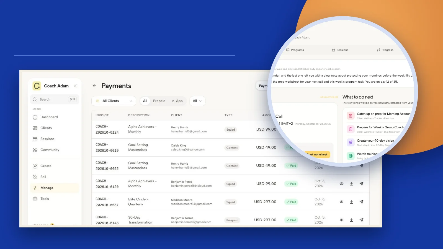443x249 pixels.
Task: Click the All upcoming link
Action: [x=329, y=97]
